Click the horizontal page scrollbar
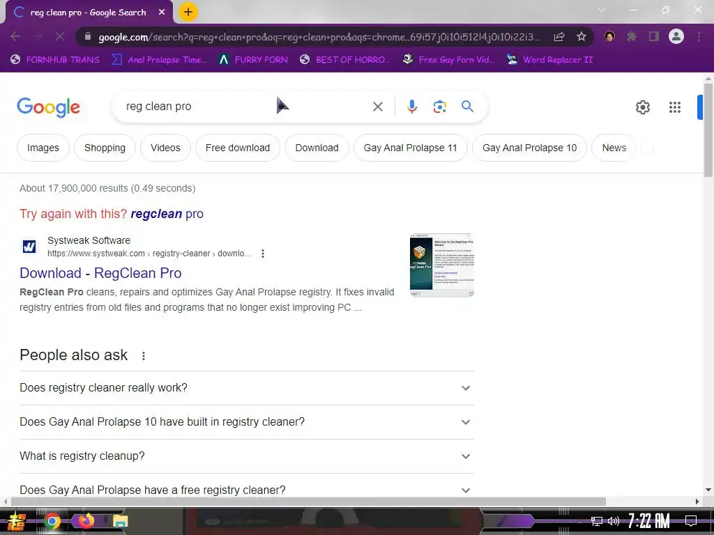Image resolution: width=714 pixels, height=535 pixels. coord(308,502)
